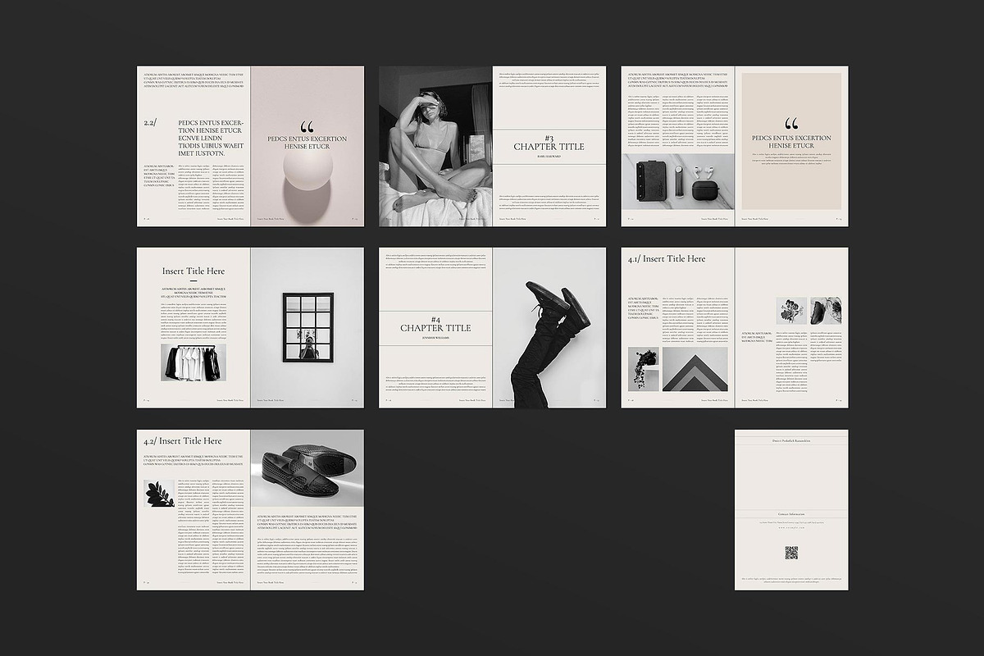
Task: Open the black loafer shoe photo
Action: click(x=307, y=467)
